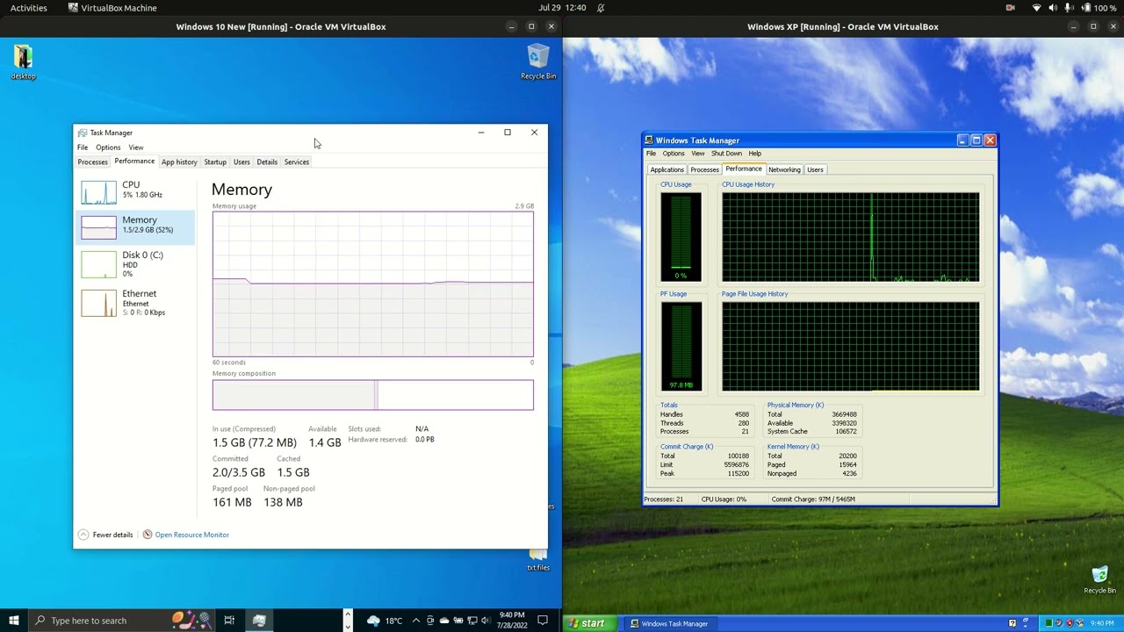Open the OneDrive cloud icon in Windows 10 tray
The width and height of the screenshot is (1124, 632).
(x=444, y=621)
